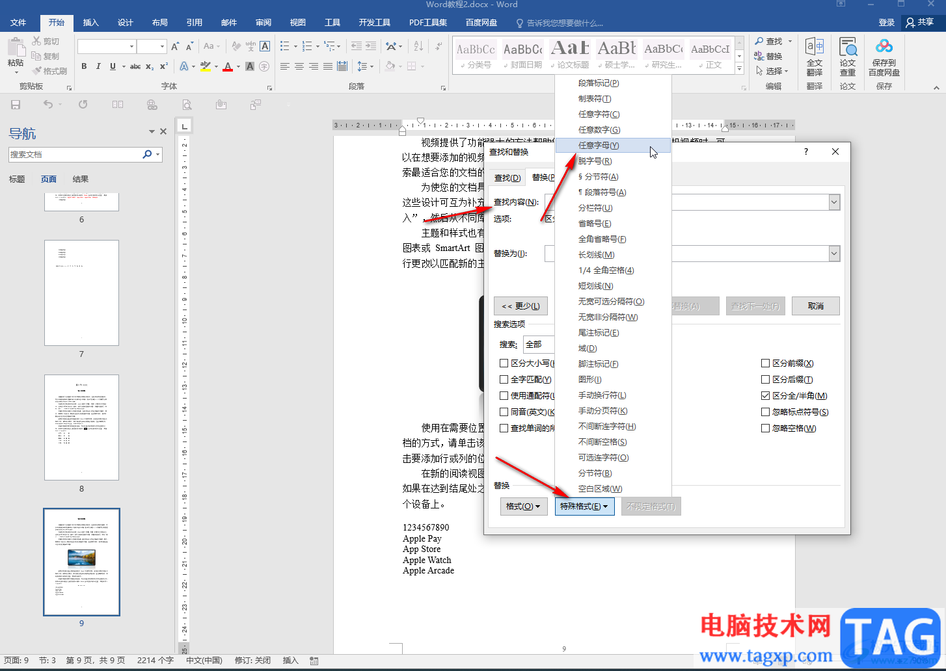Click 登录 sign-in link
946x671 pixels.
(887, 23)
